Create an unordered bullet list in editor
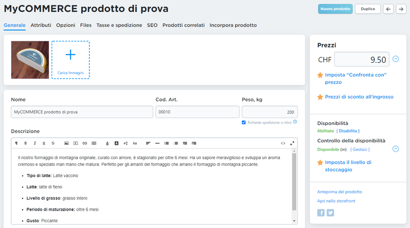410x228 pixels. click(176, 143)
